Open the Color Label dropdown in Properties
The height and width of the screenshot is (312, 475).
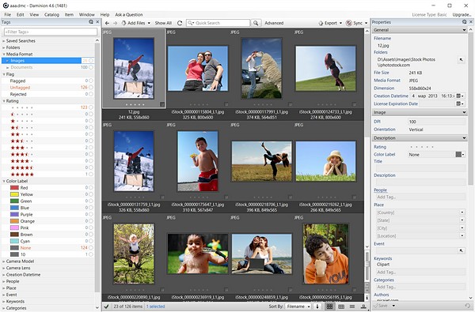pos(460,155)
